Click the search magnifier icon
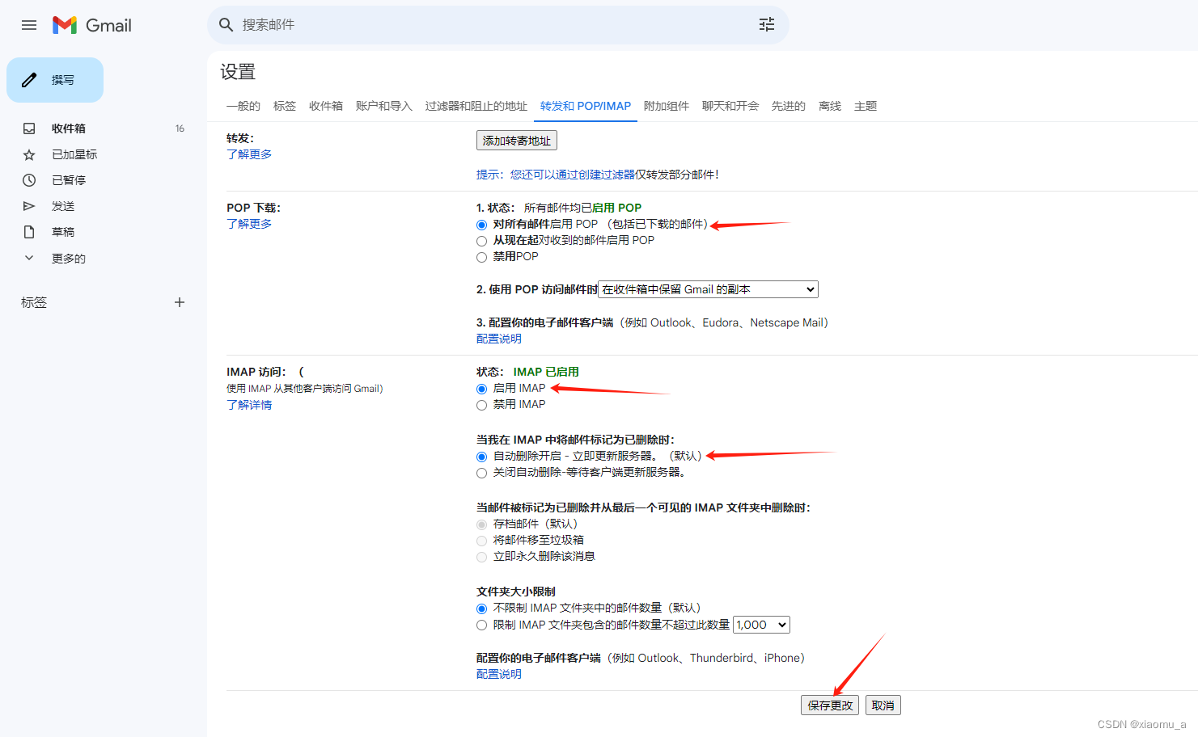1198x737 pixels. click(226, 25)
